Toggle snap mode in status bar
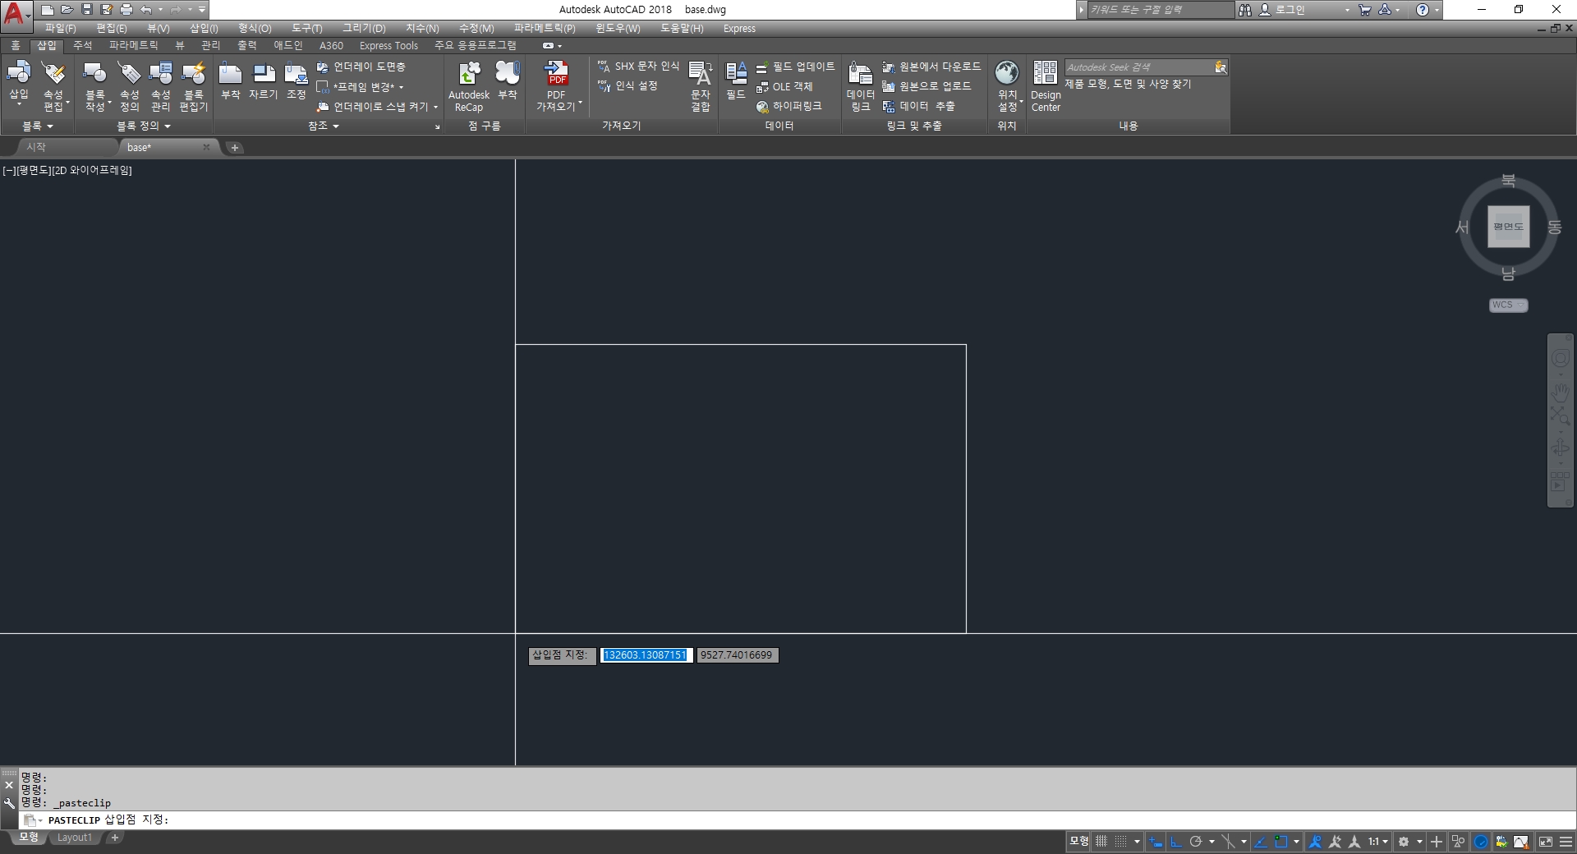This screenshot has width=1577, height=854. click(1120, 842)
